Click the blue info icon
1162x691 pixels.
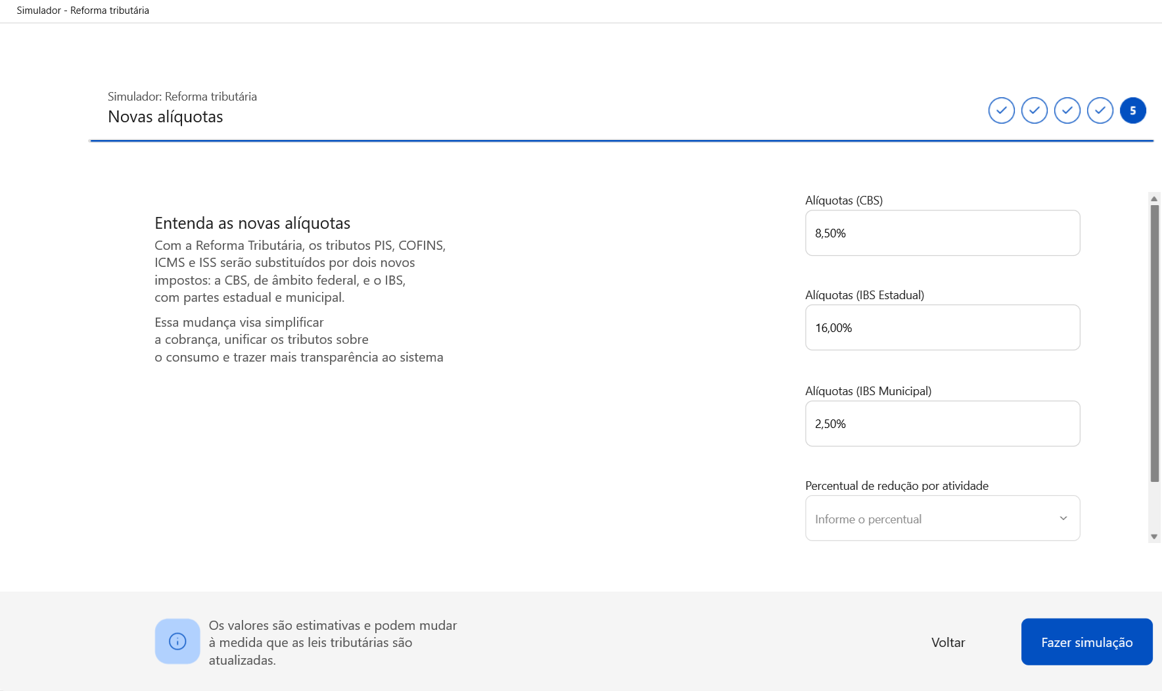(x=177, y=641)
